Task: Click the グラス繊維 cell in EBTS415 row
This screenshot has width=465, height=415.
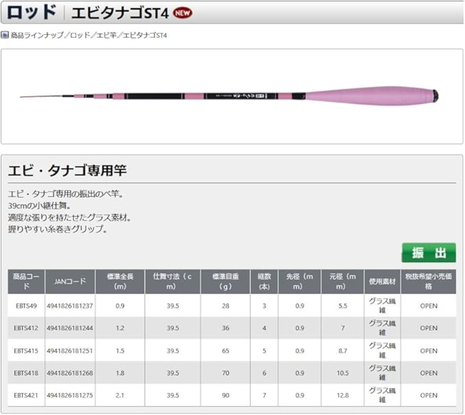Action: 382,350
